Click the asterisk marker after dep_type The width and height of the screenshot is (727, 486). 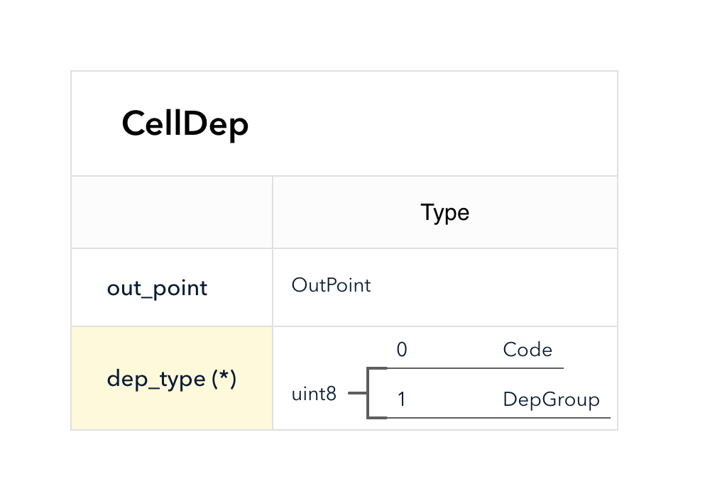point(224,375)
